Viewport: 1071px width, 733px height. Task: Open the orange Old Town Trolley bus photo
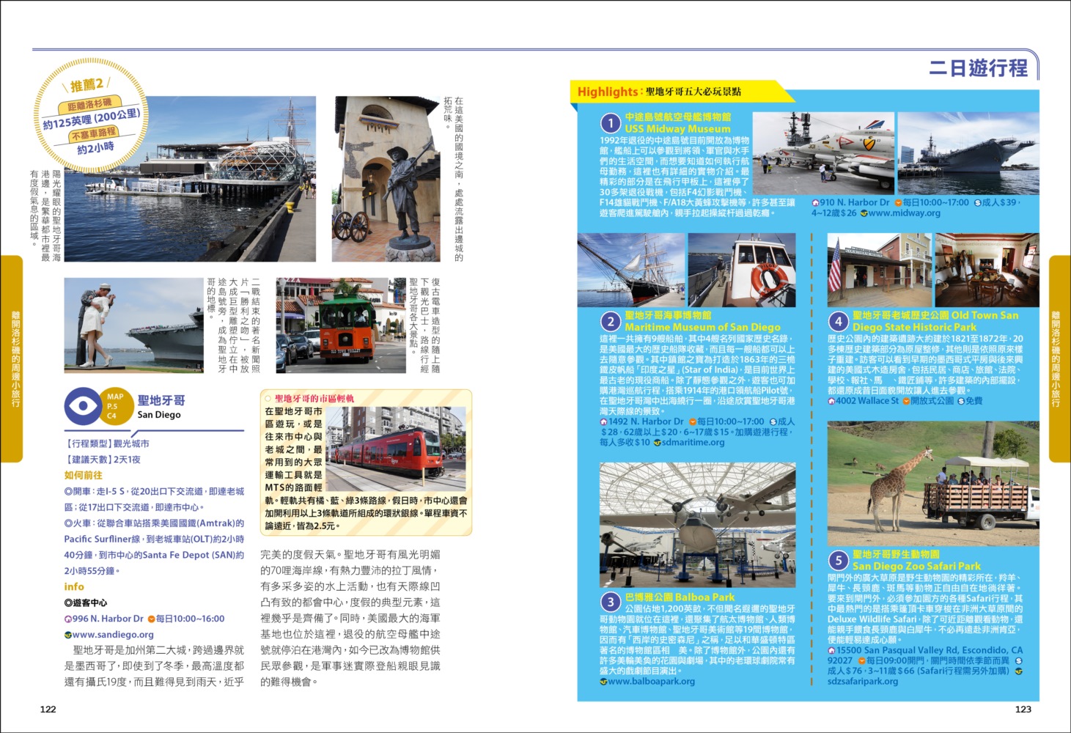coord(340,325)
